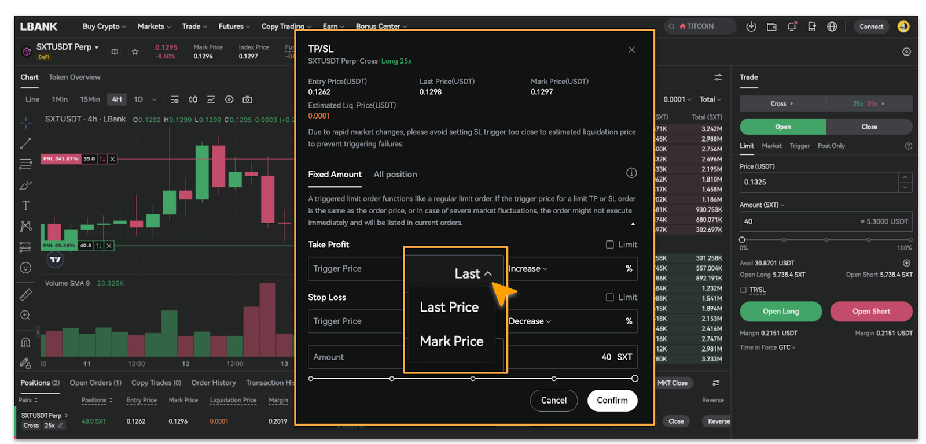The width and height of the screenshot is (926, 444).
Task: Open the Cross margin mode selector
Action: (782, 103)
